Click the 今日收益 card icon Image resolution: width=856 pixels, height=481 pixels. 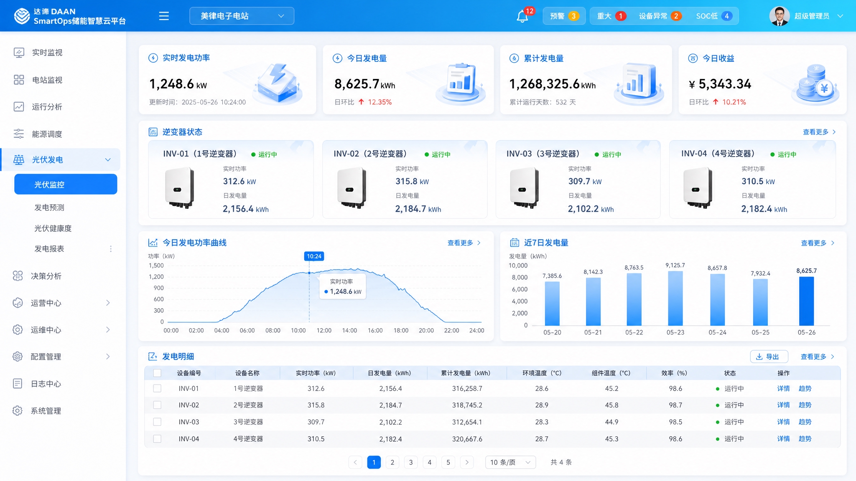693,58
